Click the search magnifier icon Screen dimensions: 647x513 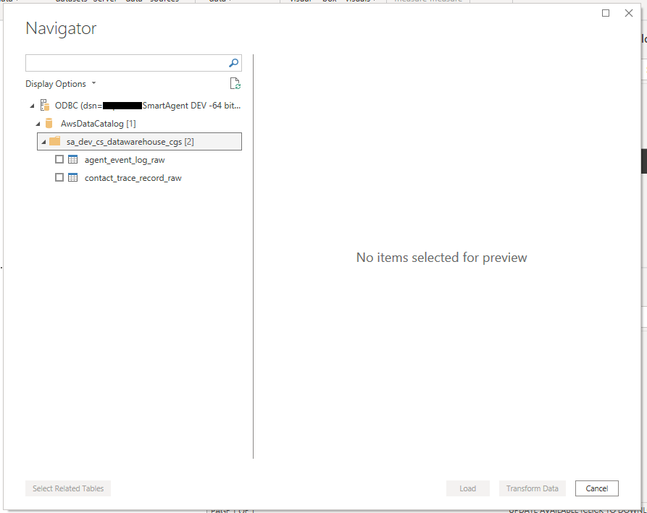click(233, 63)
